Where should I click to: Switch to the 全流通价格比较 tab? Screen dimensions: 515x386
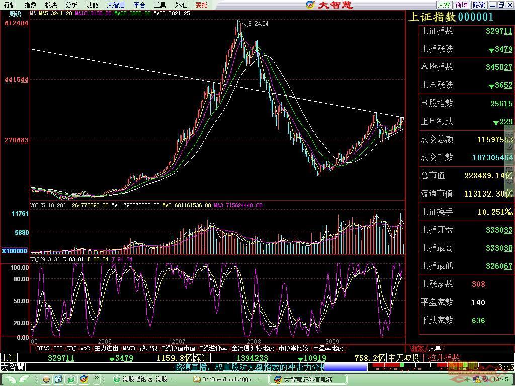coord(252,348)
